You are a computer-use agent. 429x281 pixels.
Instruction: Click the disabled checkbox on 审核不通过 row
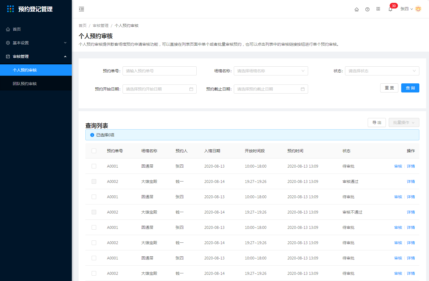pyautogui.click(x=94, y=212)
